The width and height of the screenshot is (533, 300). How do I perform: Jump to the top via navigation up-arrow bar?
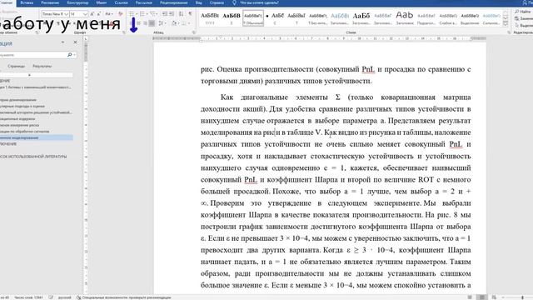(37, 75)
